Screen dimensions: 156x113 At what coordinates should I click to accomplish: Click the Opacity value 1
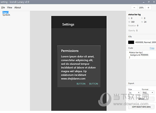(137, 31)
